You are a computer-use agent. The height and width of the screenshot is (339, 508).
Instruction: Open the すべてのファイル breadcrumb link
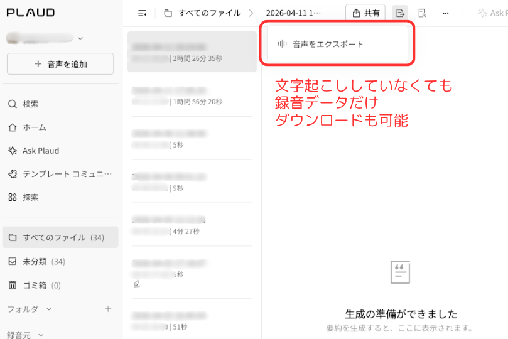(x=208, y=13)
